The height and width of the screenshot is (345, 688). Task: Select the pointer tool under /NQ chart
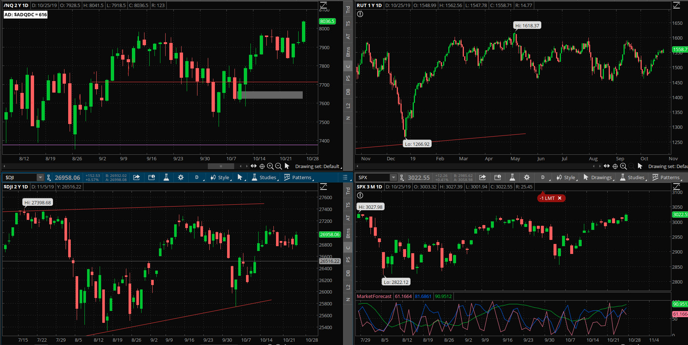coord(287,166)
